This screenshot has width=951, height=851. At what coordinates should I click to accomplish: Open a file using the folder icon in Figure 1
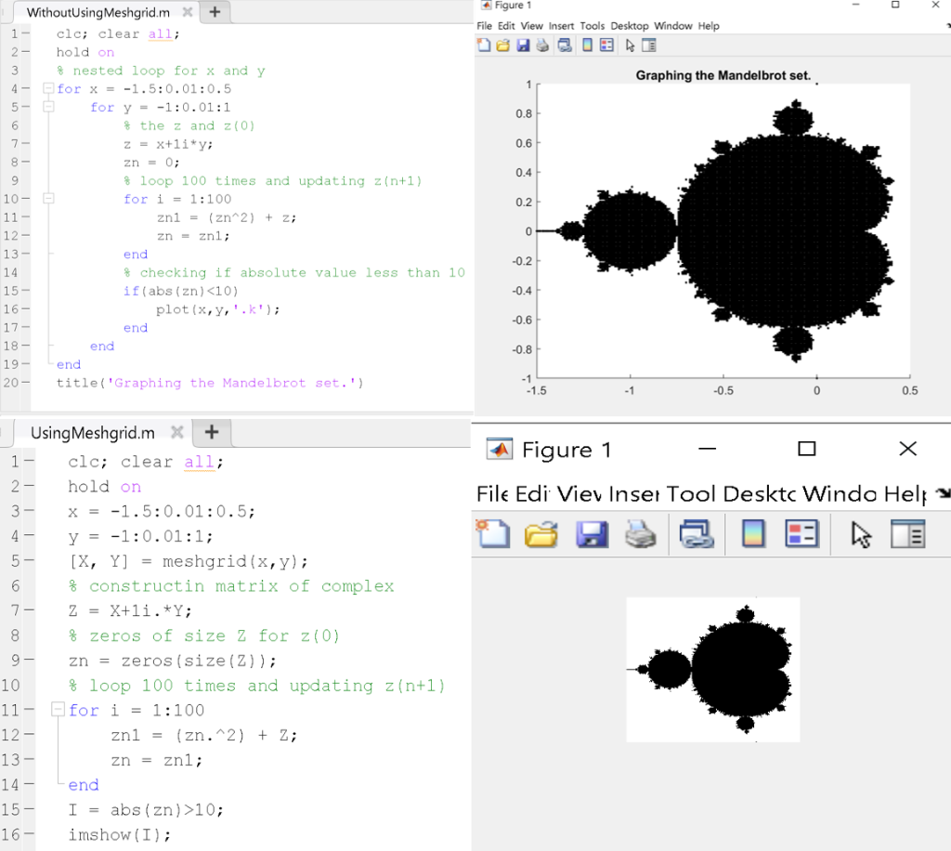tap(502, 45)
